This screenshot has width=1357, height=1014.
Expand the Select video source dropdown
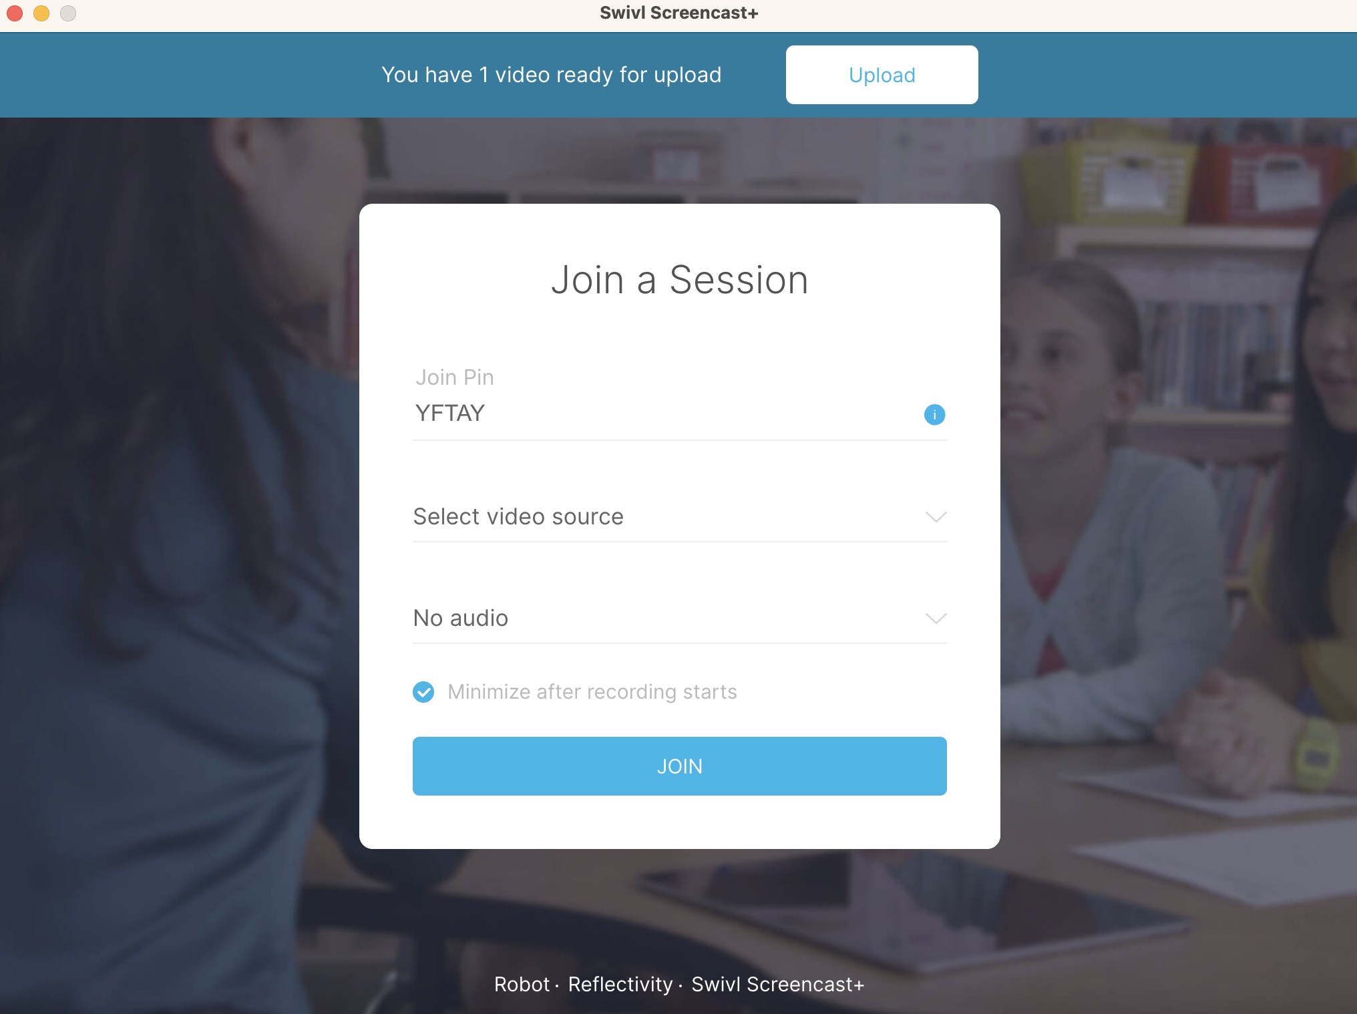click(x=680, y=516)
